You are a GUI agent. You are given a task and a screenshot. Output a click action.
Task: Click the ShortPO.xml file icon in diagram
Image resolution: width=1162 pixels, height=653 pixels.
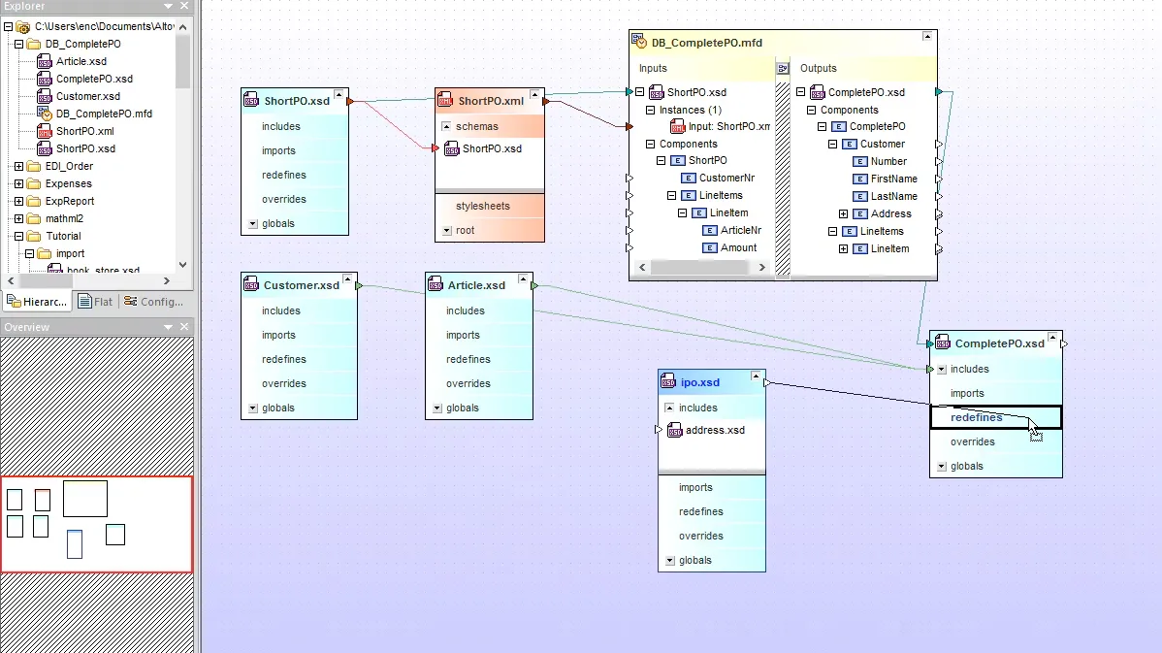point(445,100)
